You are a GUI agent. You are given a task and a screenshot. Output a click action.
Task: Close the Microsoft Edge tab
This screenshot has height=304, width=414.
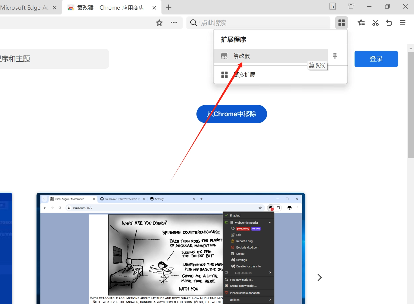[x=55, y=8]
